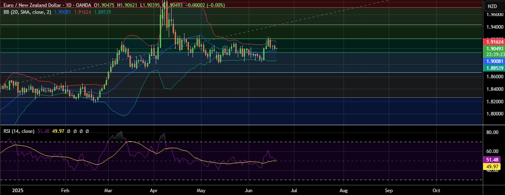Viewport: 505px width, 195px height.
Task: Click the 1.94000 price scale label
Action: (x=495, y=27)
